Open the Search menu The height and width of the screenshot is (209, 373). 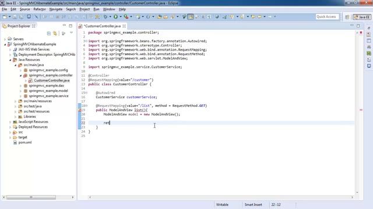pyautogui.click(x=71, y=9)
